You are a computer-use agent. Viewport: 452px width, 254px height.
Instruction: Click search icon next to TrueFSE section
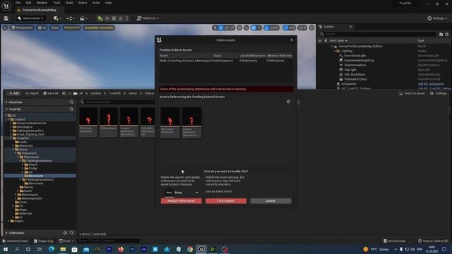(x=71, y=109)
